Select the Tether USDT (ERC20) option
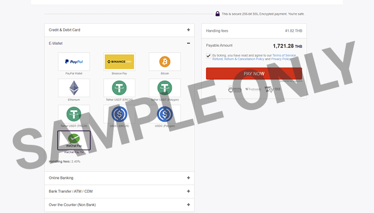 click(x=119, y=88)
